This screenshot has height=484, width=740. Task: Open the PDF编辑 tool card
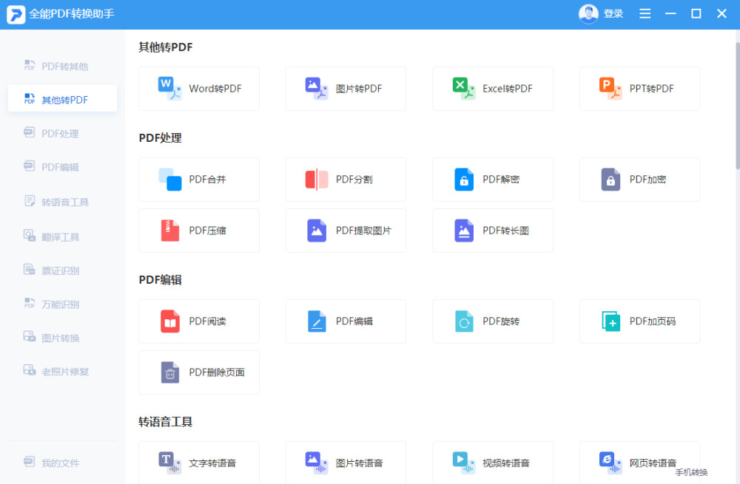coord(346,321)
